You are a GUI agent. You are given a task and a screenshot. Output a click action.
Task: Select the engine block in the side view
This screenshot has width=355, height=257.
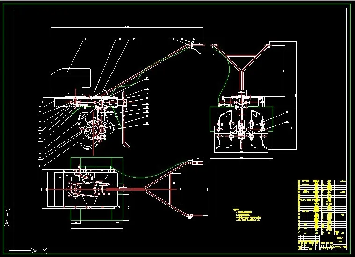pos(71,81)
